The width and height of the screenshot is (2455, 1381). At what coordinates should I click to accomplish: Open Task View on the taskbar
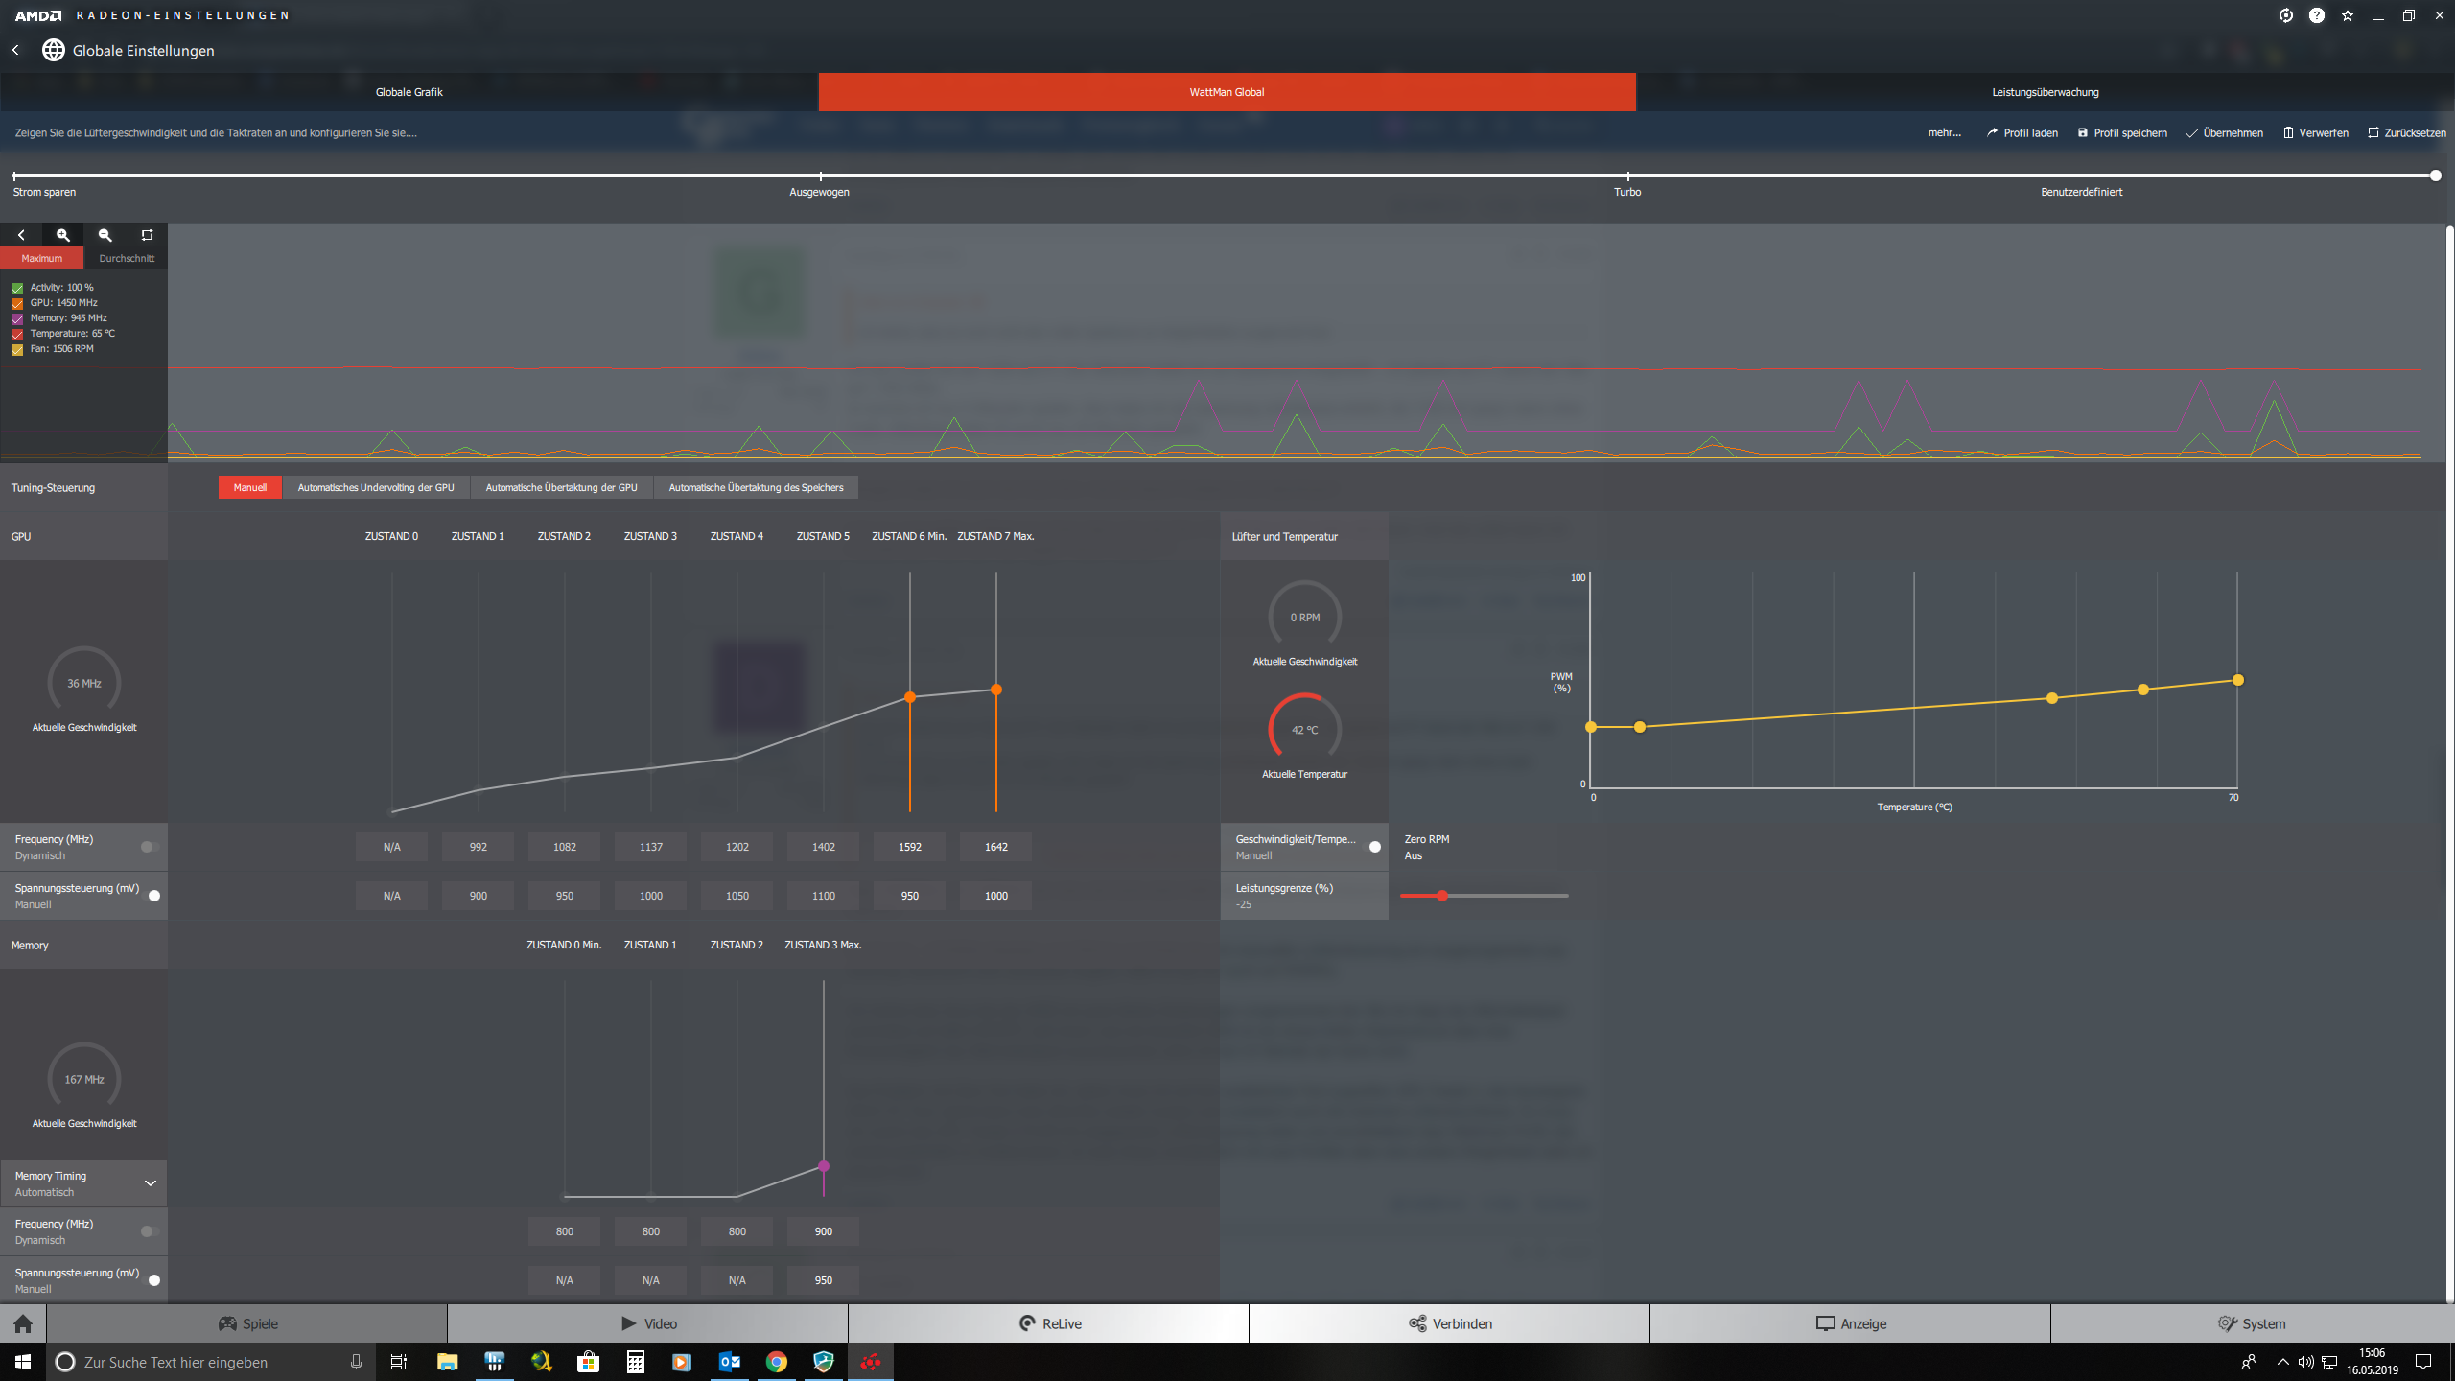pyautogui.click(x=399, y=1362)
